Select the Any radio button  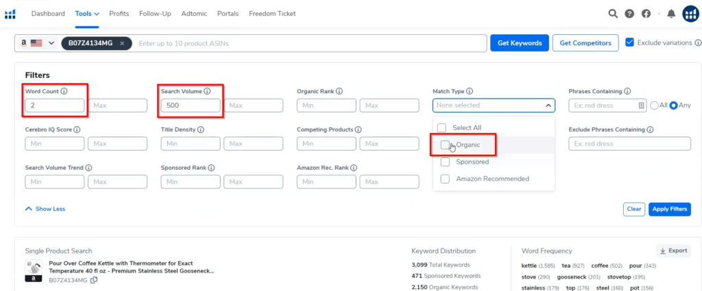pyautogui.click(x=673, y=105)
